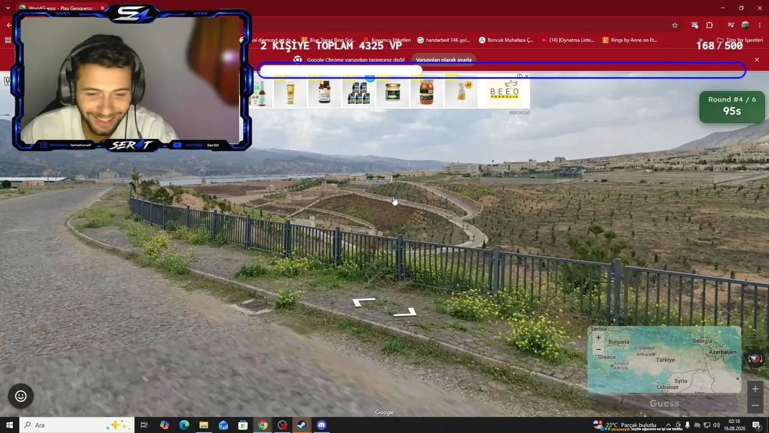The width and height of the screenshot is (769, 433).
Task: Close the propolis product ad
Action: 527,76
